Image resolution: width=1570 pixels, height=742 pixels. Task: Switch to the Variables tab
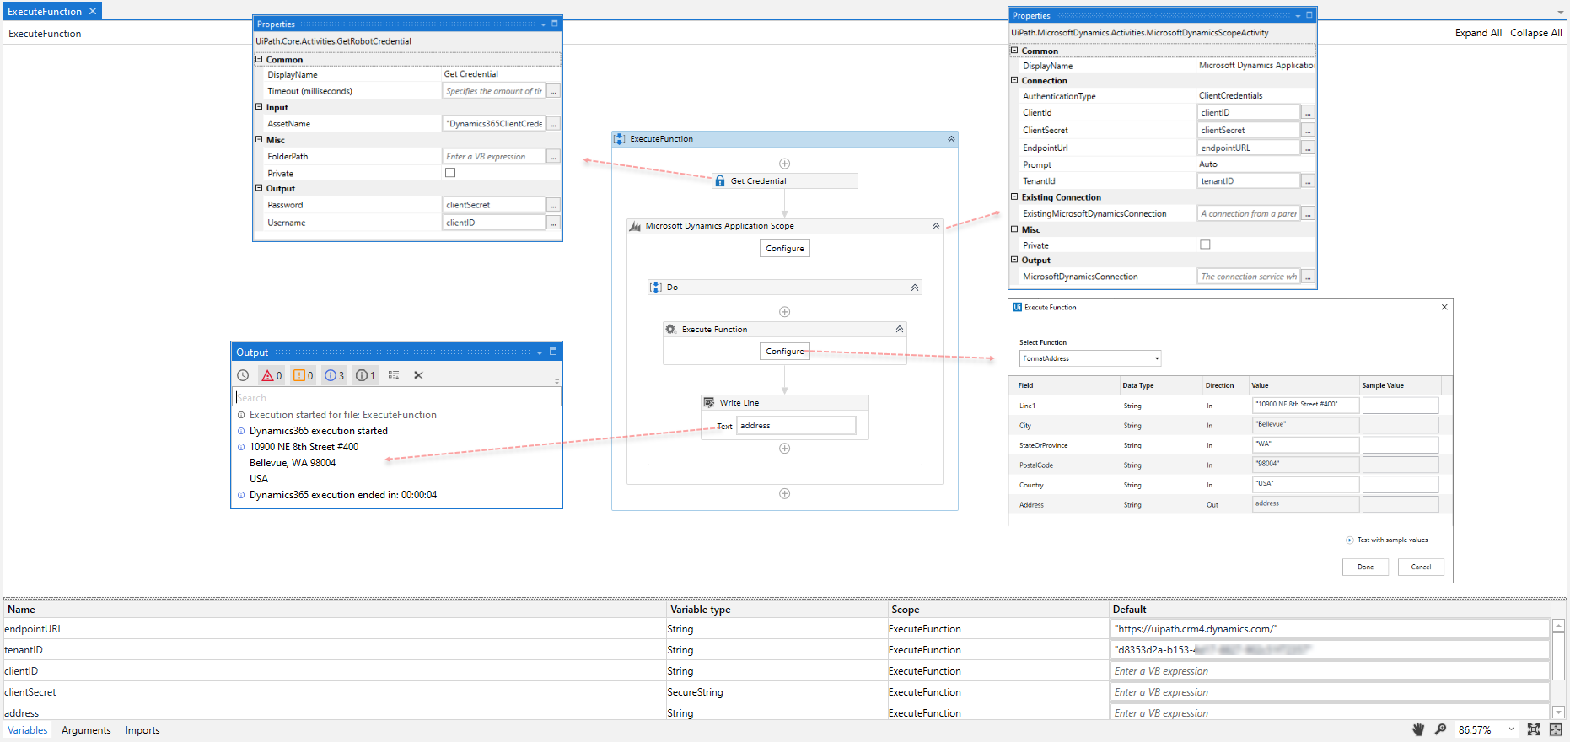28,730
